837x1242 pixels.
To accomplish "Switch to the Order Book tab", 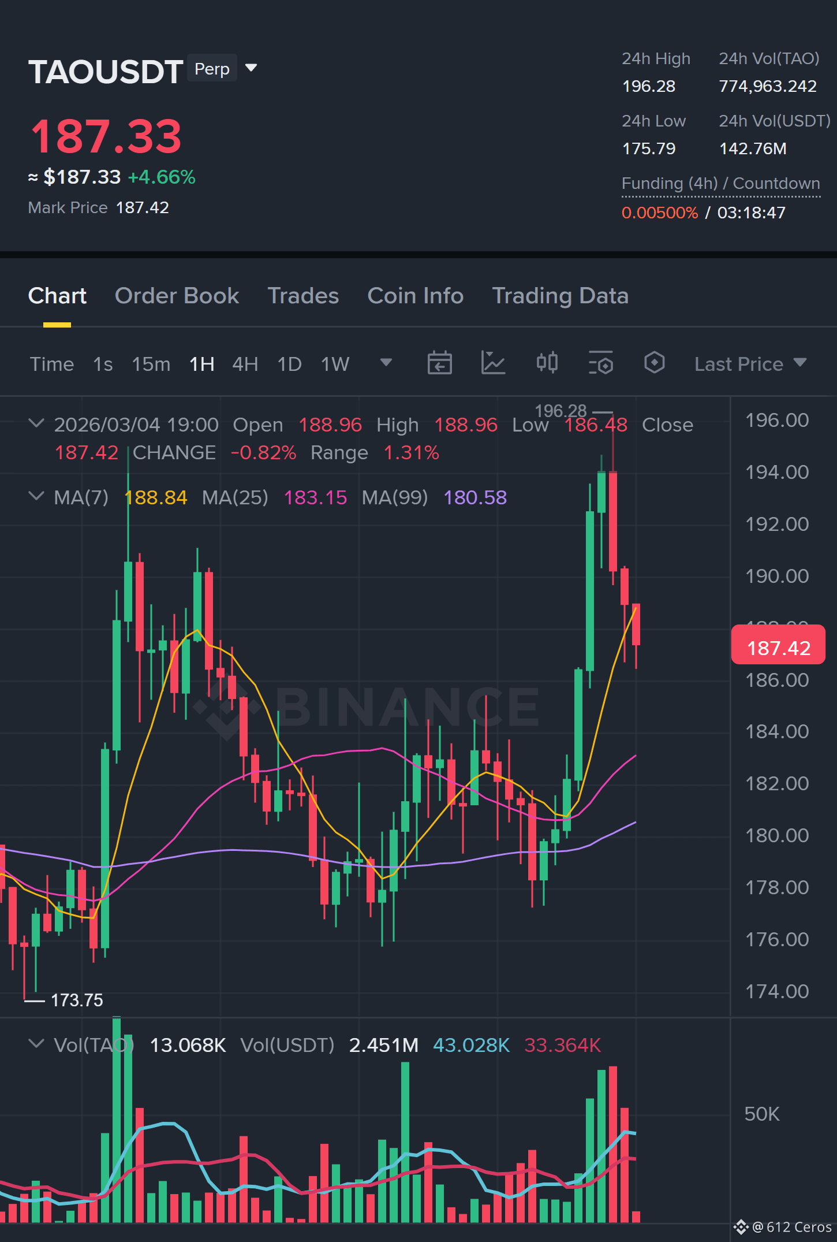I will [177, 296].
